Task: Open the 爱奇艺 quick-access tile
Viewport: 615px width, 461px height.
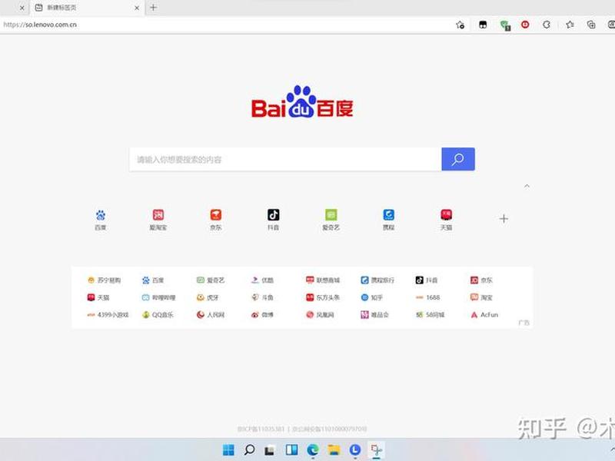Action: click(x=331, y=220)
